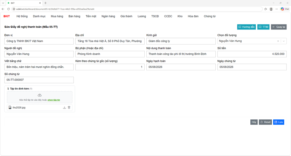Viewport: 291px width, 156px height.
Task: Reset the form fields
Action: 265,122
